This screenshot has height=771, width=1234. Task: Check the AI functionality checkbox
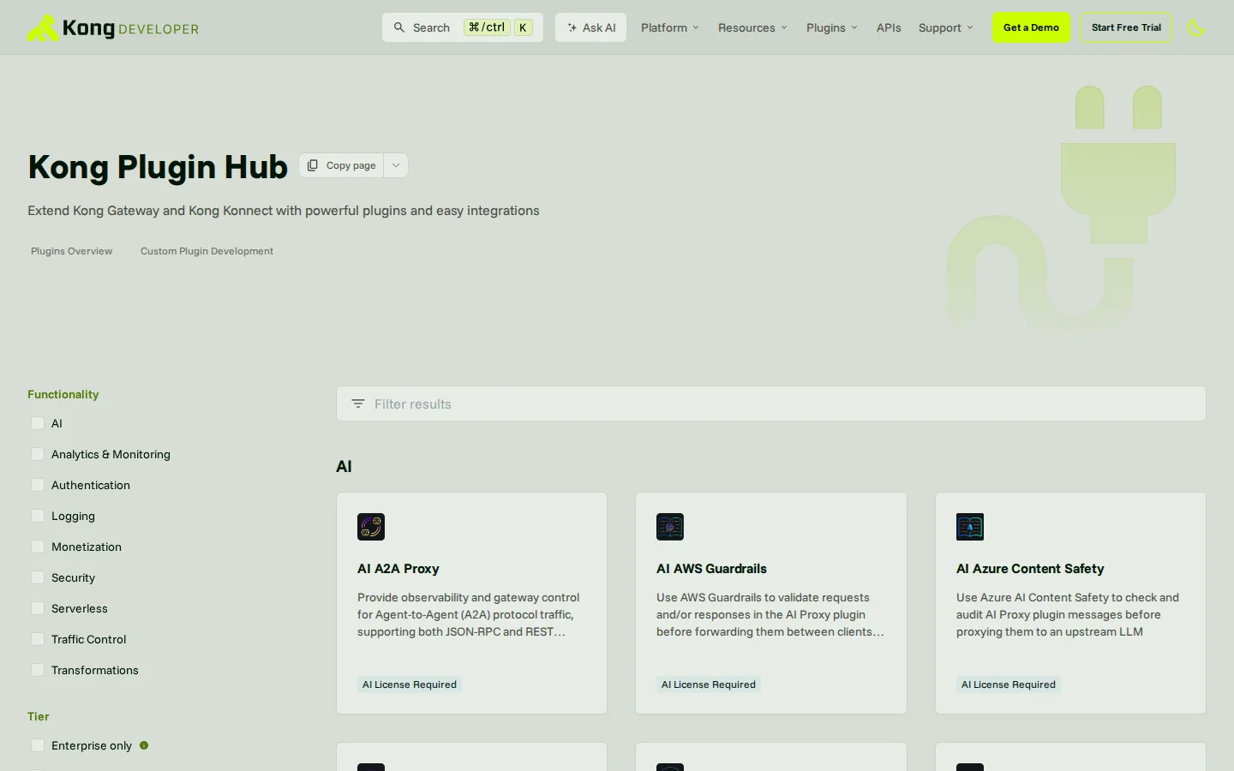38,423
